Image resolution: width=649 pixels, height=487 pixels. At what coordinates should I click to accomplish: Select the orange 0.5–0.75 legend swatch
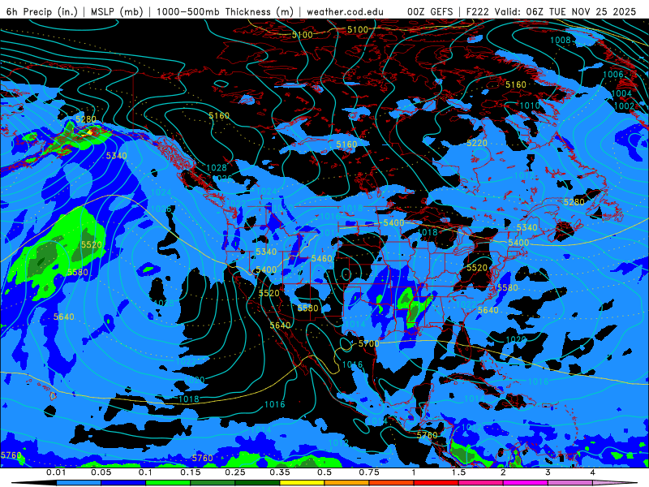(347, 483)
